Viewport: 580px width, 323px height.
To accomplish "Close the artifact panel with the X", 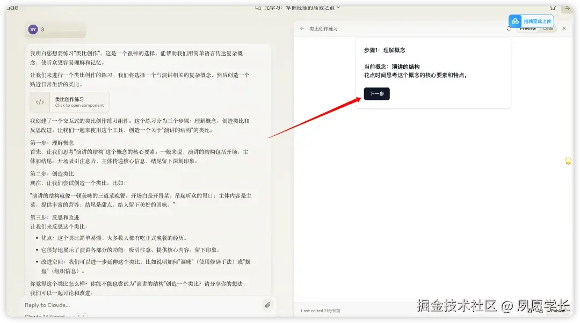I will [x=563, y=28].
